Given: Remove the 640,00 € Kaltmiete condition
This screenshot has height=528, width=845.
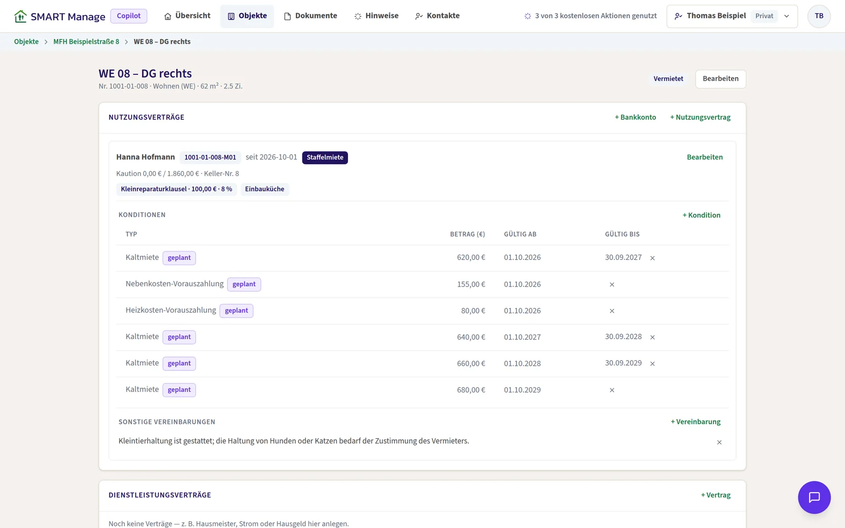Looking at the screenshot, I should point(652,337).
